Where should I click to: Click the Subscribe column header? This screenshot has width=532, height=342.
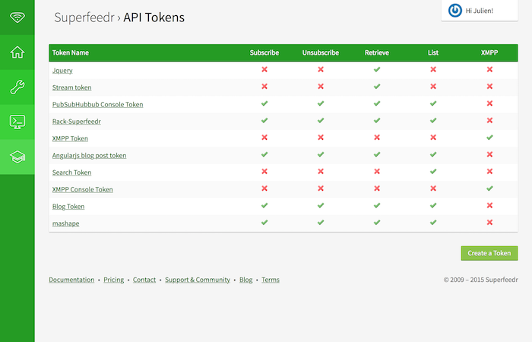(264, 52)
